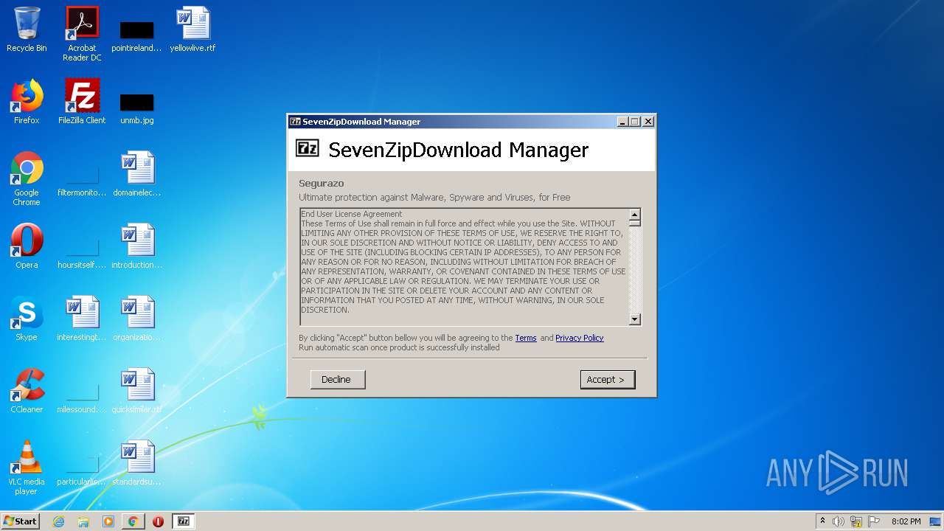Launch Acrobat Reader DC shortcut

(x=82, y=34)
